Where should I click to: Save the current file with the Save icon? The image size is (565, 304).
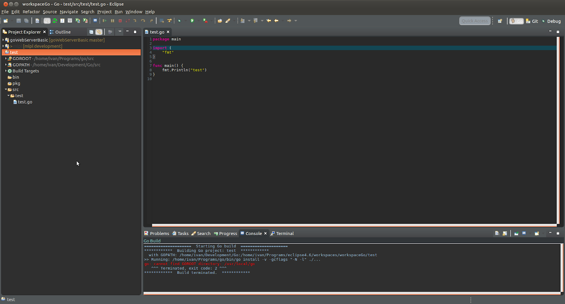[18, 20]
